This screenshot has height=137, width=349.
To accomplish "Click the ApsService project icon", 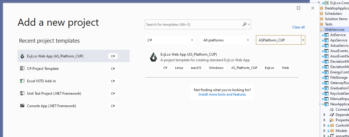I will [x=326, y=40].
